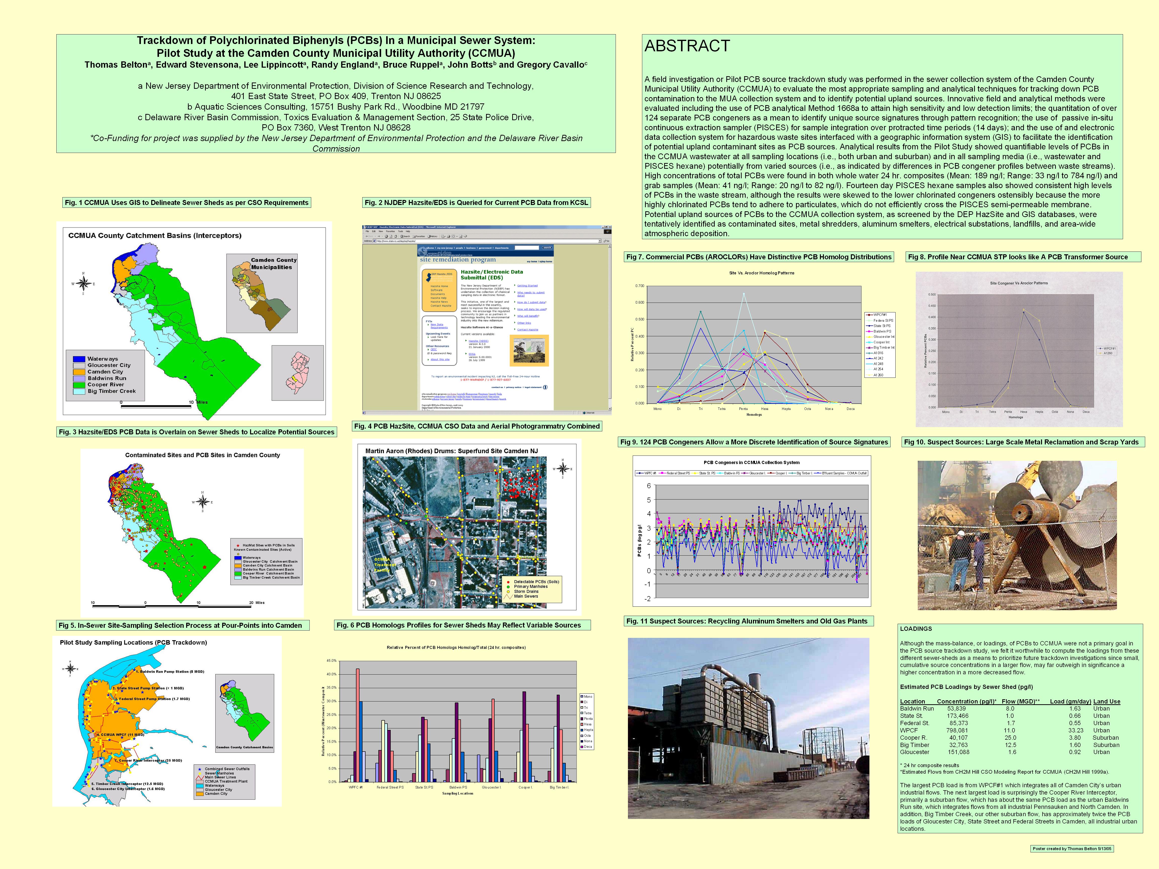
Task: Click the address bar in the Internet Explorer screenshot
Action: [487, 241]
